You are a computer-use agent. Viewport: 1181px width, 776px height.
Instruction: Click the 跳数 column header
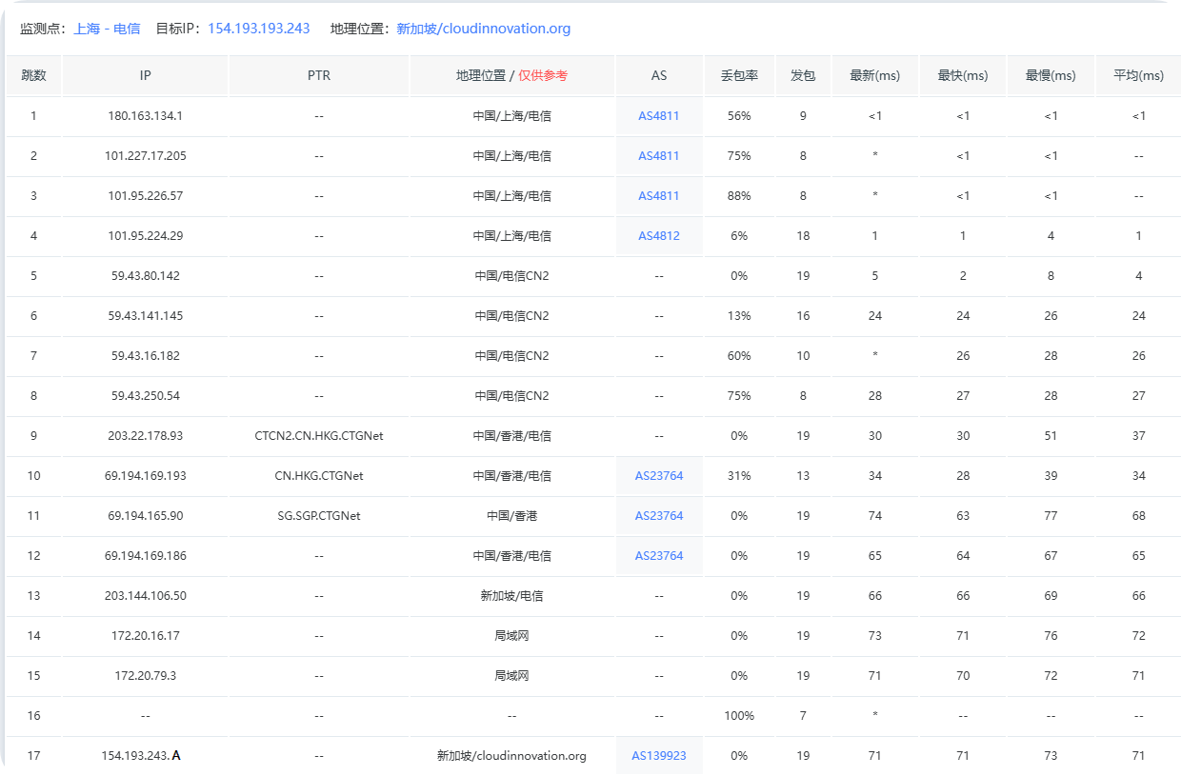(33, 76)
